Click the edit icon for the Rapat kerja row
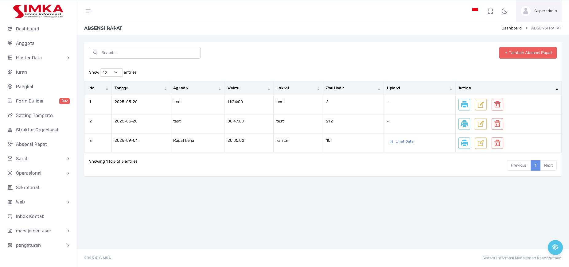569x267 pixels. (481, 143)
